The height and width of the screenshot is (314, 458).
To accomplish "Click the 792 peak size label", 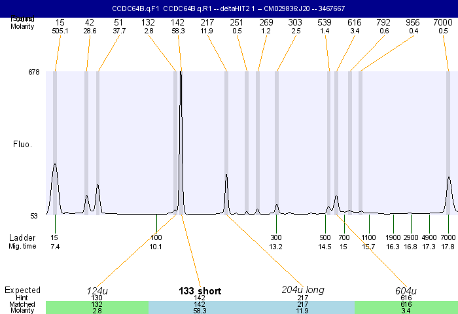I will [383, 23].
